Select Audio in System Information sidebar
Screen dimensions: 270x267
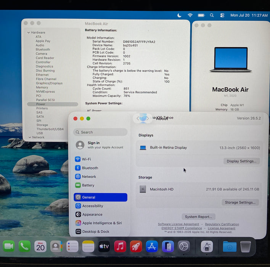[x=40, y=45]
